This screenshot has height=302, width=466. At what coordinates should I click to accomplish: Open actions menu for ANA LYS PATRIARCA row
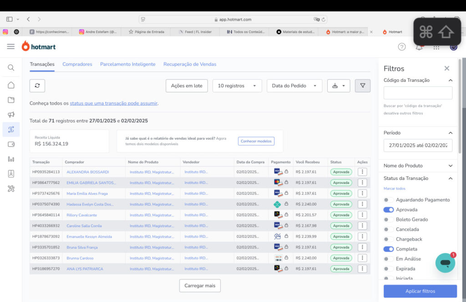pyautogui.click(x=362, y=269)
